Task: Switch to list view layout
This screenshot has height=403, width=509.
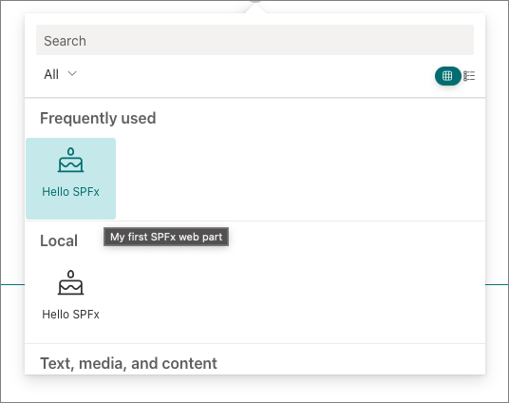Action: [x=469, y=76]
